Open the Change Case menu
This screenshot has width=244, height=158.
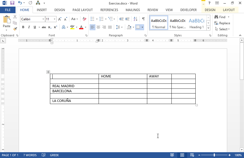[74, 19]
